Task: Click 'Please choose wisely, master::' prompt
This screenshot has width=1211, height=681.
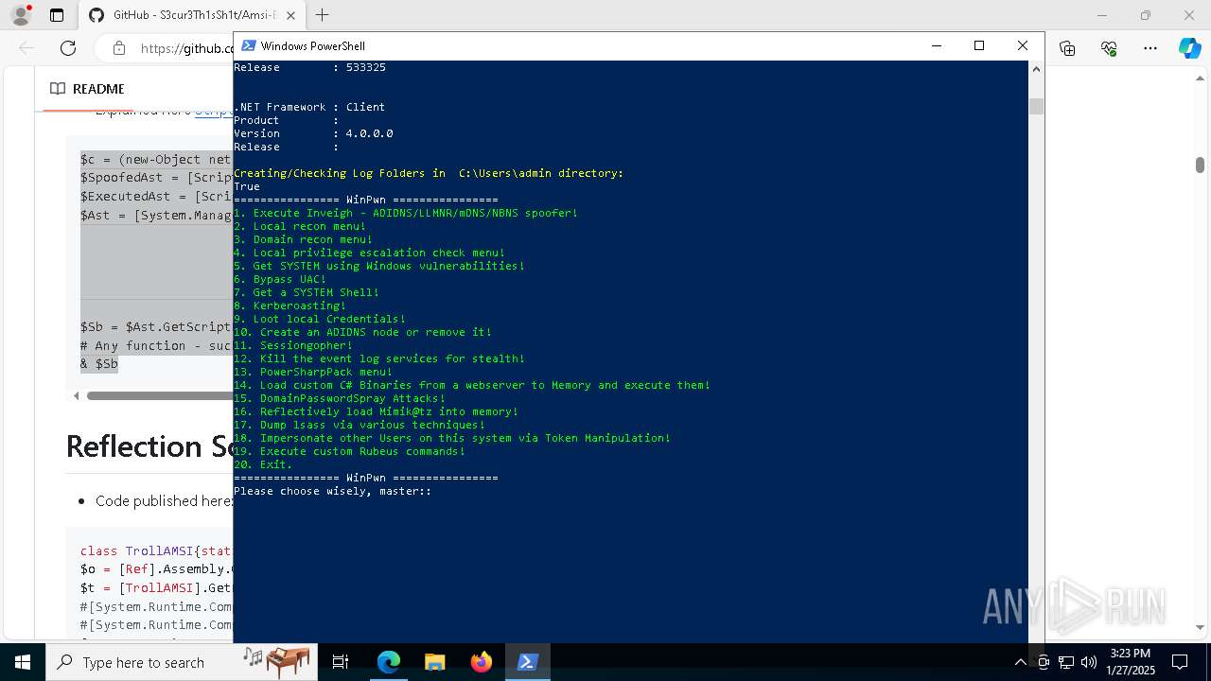Action: (x=333, y=491)
